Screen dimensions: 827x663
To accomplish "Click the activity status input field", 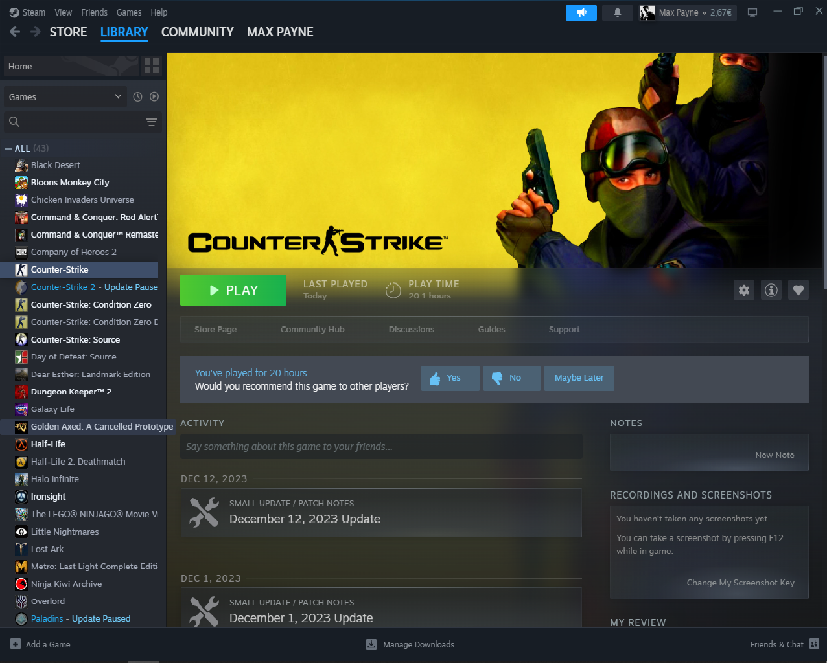I will click(x=381, y=447).
